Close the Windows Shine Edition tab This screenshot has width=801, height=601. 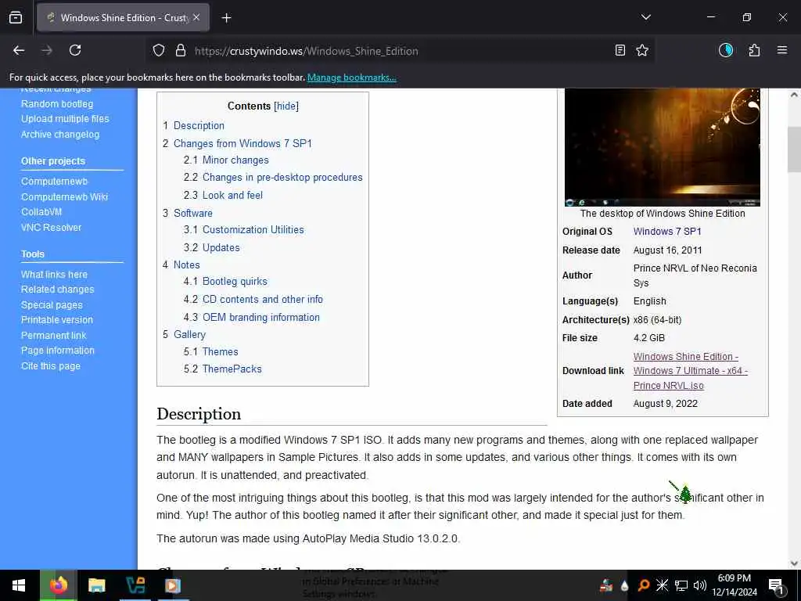point(196,17)
